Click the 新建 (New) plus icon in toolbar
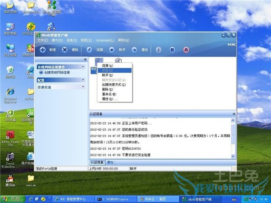Screen dimensions: 271x203 [42, 50]
